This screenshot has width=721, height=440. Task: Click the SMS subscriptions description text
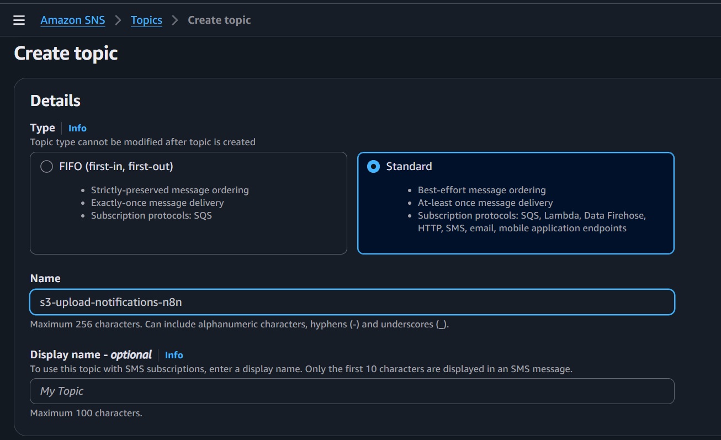click(x=301, y=369)
